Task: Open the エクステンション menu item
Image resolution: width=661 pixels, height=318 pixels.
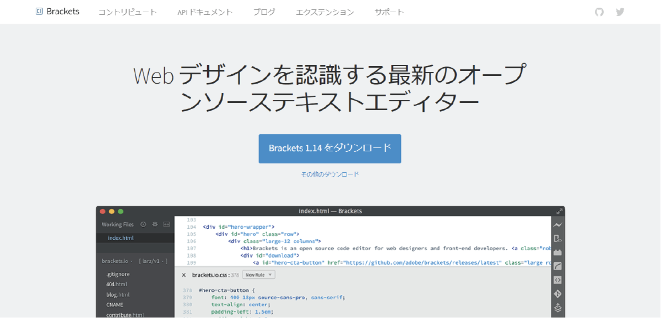Action: [x=325, y=12]
